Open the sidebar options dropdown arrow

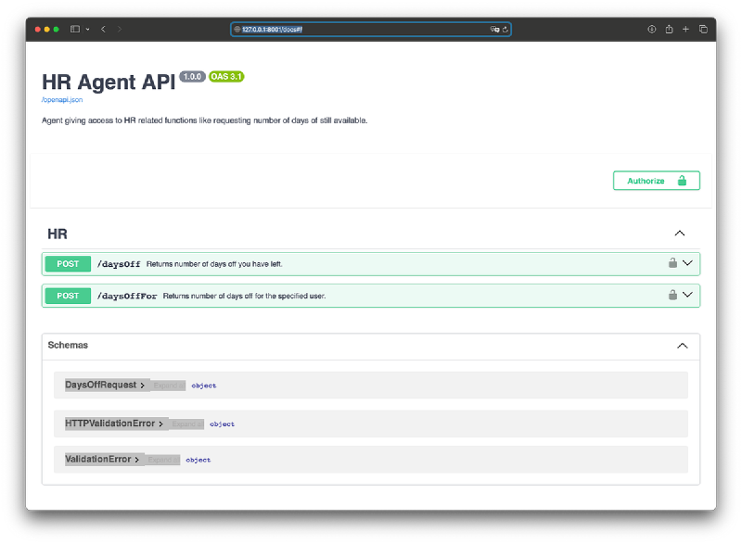point(87,30)
